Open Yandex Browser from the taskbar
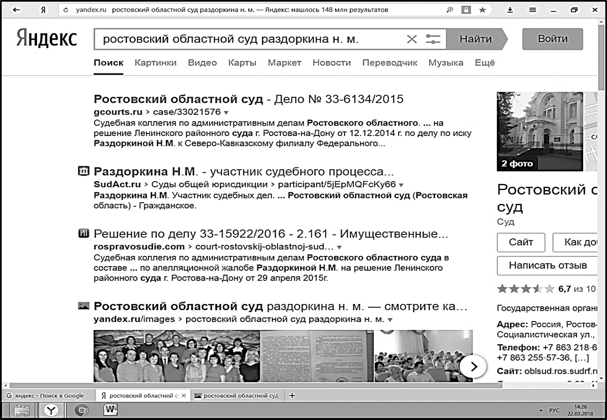Image resolution: width=607 pixels, height=420 pixels. (51, 411)
